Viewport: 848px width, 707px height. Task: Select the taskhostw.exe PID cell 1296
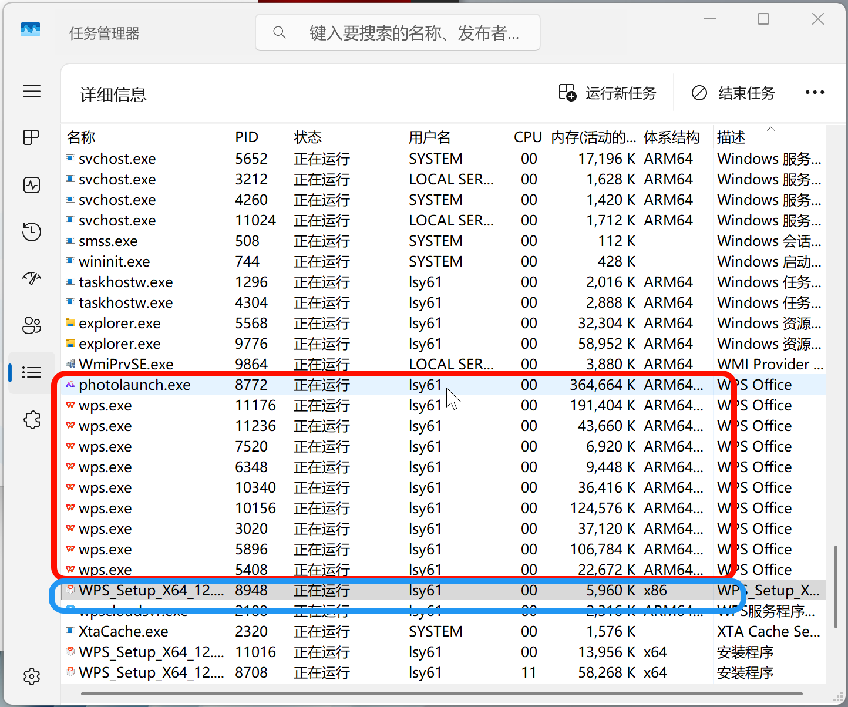251,282
